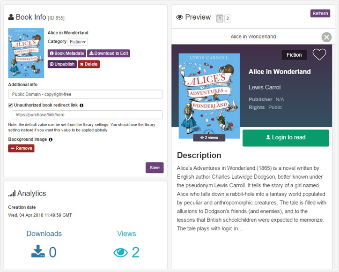The width and height of the screenshot is (339, 272).
Task: Click the bar chart icon beside Analytics
Action: pos(12,193)
